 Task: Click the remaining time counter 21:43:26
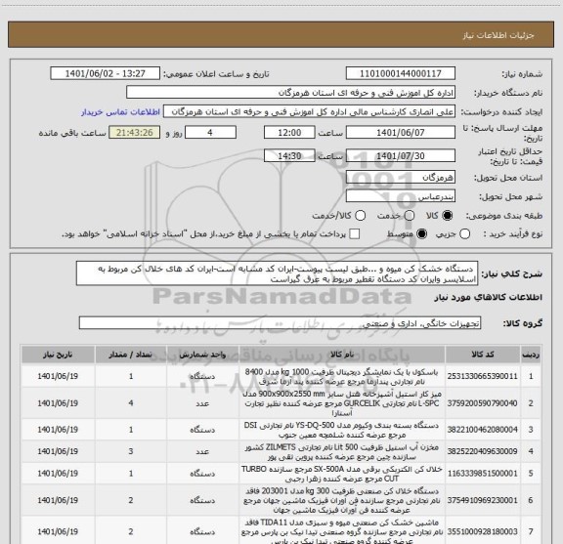(x=135, y=133)
